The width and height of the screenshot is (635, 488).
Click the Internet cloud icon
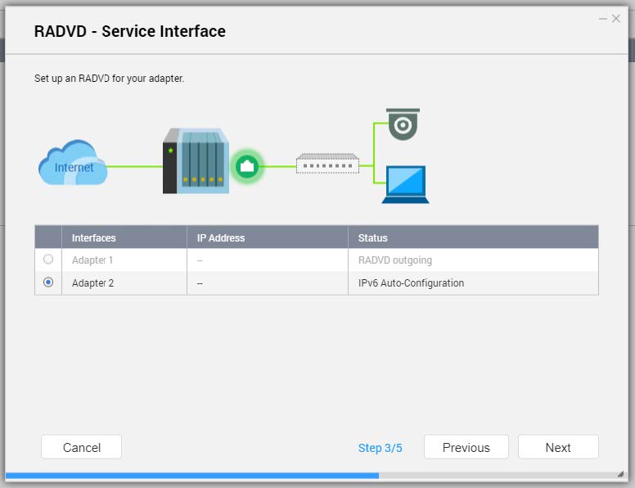tap(73, 163)
